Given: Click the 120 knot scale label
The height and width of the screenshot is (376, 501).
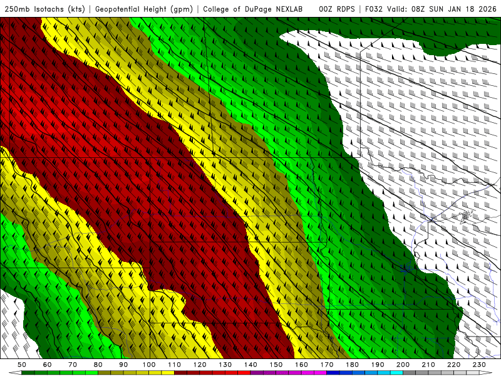Looking at the screenshot, I should coord(200,365).
